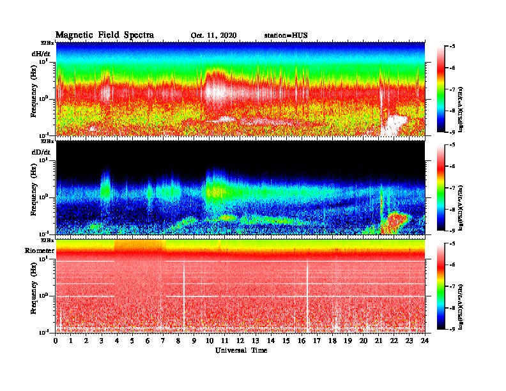Click hour '14' on the Universal Time axis
This screenshot has height=391, width=506.
point(271,341)
